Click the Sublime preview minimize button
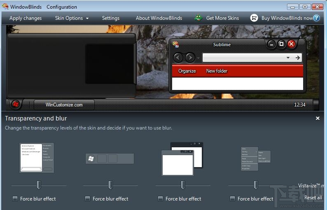327x210 pixels. pyautogui.click(x=271, y=44)
